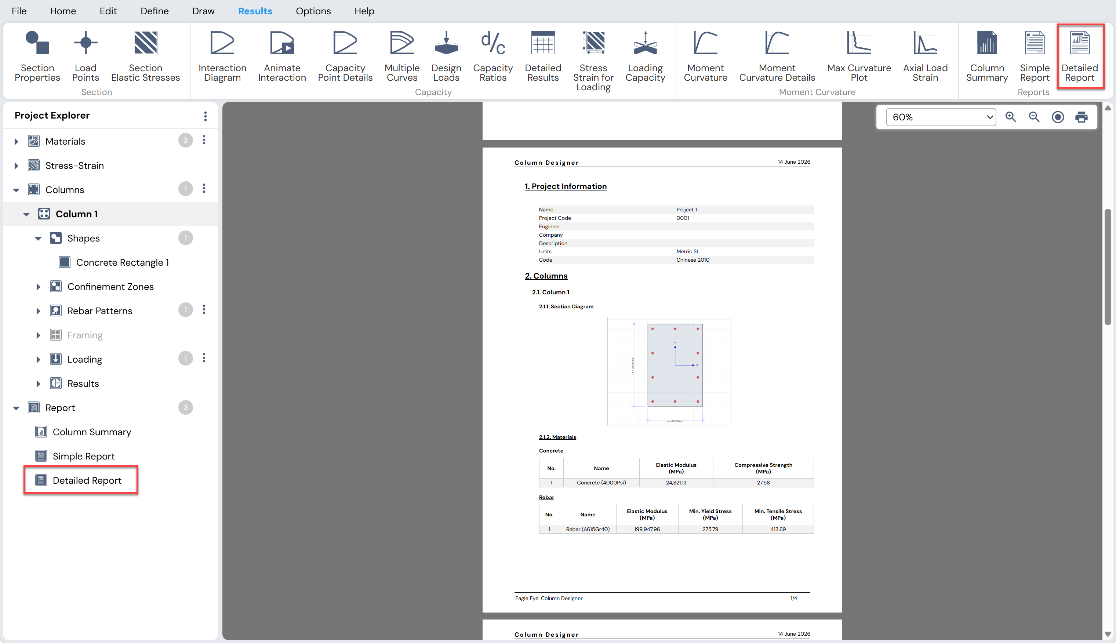The image size is (1116, 643).
Task: Show Stress Strain for Loading
Action: (x=593, y=61)
